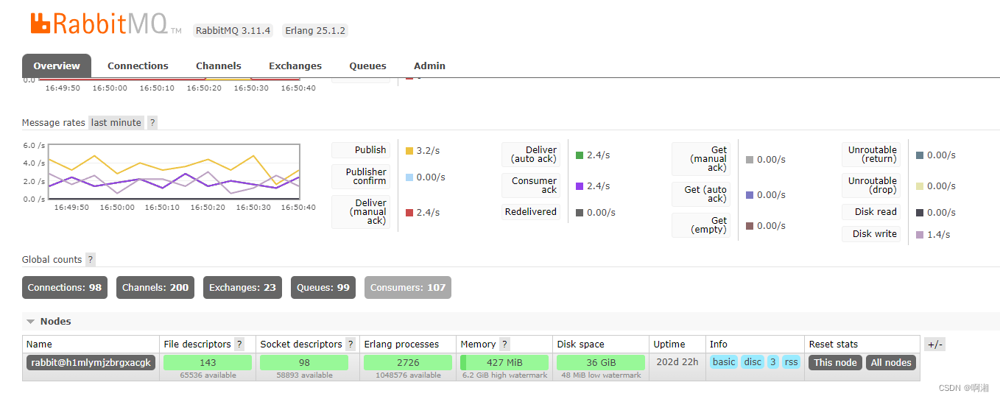Click the Connections: 98 count button

[x=65, y=287]
